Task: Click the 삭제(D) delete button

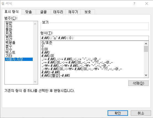Action: pos(138,83)
